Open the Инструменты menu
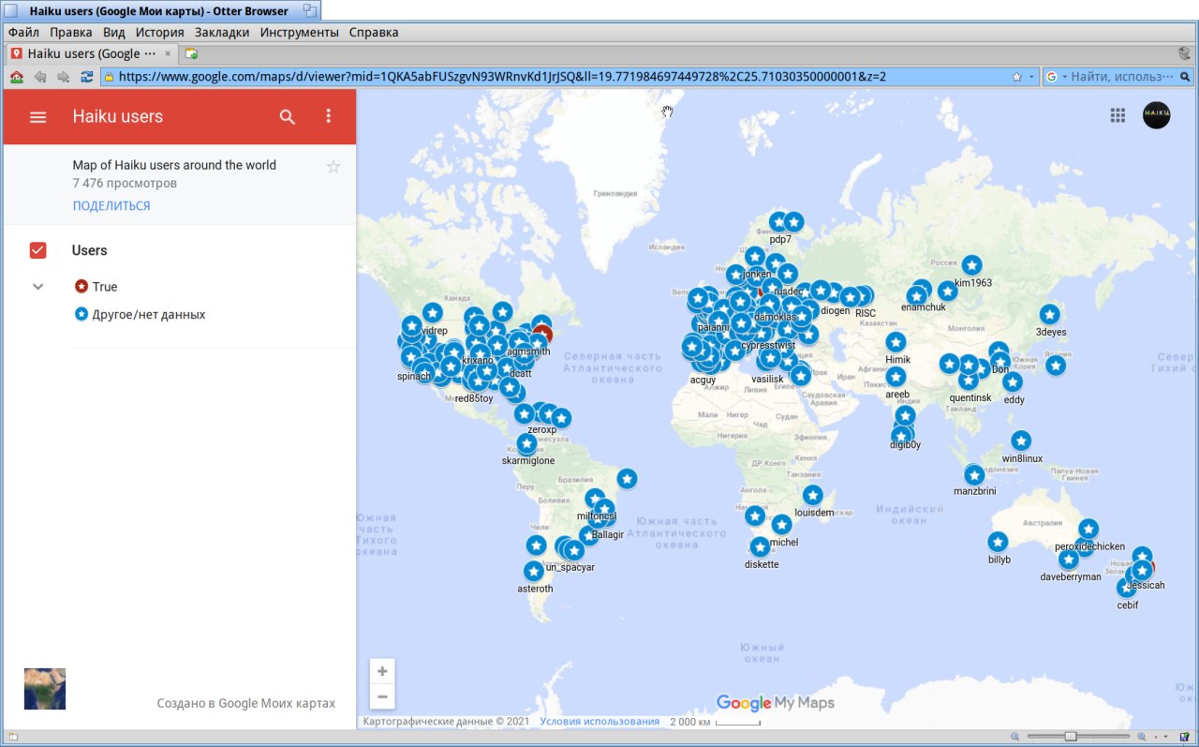1199x747 pixels. coord(300,32)
